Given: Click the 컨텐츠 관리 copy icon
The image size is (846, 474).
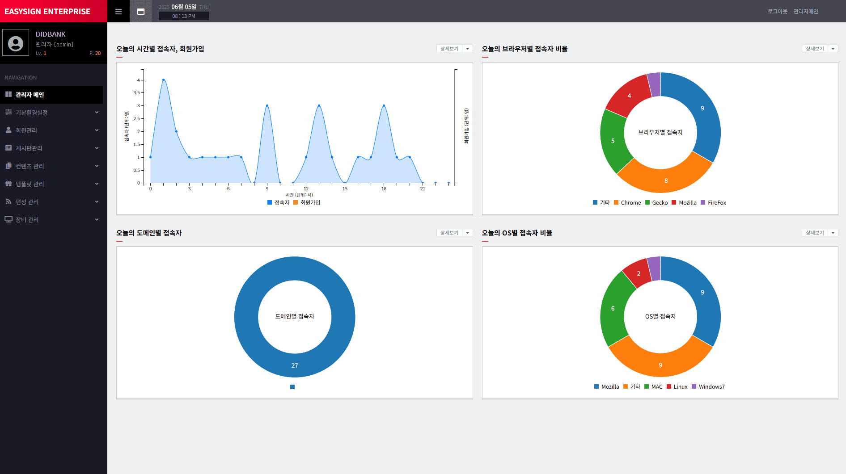Looking at the screenshot, I should [8, 166].
